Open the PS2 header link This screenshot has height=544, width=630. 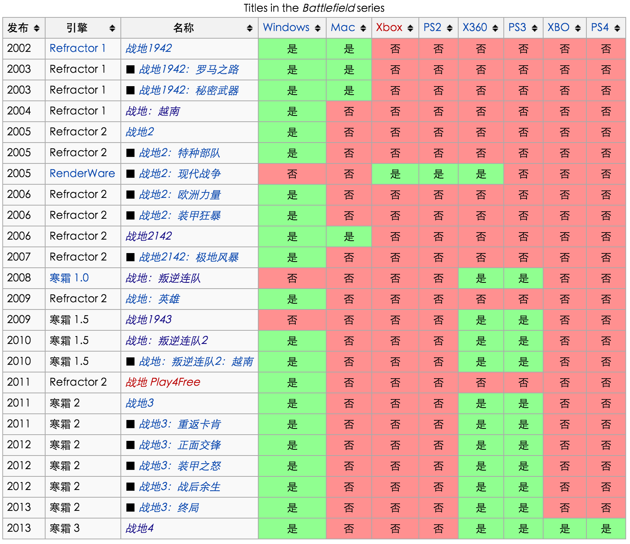pos(432,27)
